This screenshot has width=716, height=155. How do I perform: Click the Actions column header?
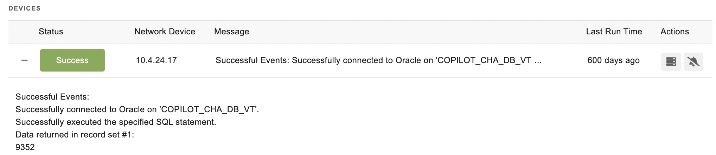click(x=675, y=32)
